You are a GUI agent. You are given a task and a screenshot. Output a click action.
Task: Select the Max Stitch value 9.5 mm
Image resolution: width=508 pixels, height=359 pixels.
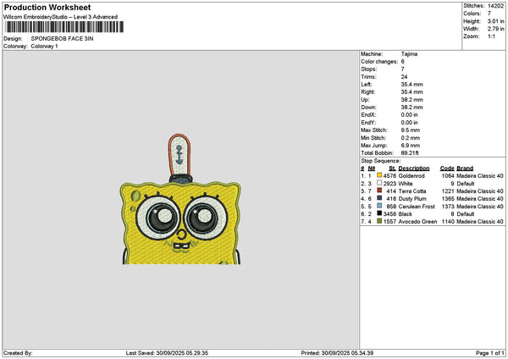coord(410,130)
